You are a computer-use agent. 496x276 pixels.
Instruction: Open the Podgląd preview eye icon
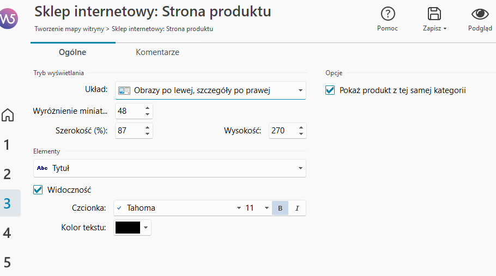(x=480, y=14)
